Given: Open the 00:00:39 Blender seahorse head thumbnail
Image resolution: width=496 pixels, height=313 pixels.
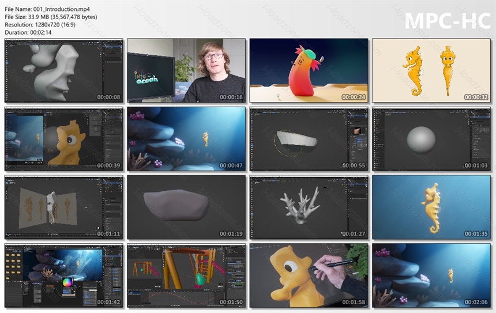Looking at the screenshot, I should point(64,139).
